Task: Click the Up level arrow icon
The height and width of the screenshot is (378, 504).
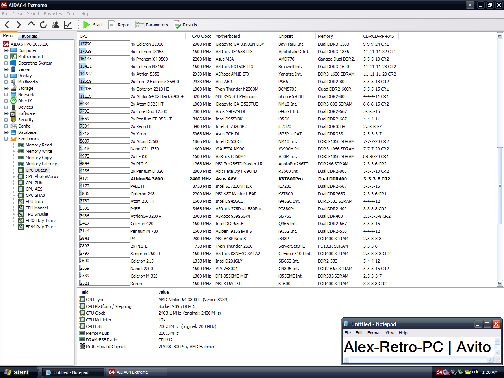Action: point(31,24)
